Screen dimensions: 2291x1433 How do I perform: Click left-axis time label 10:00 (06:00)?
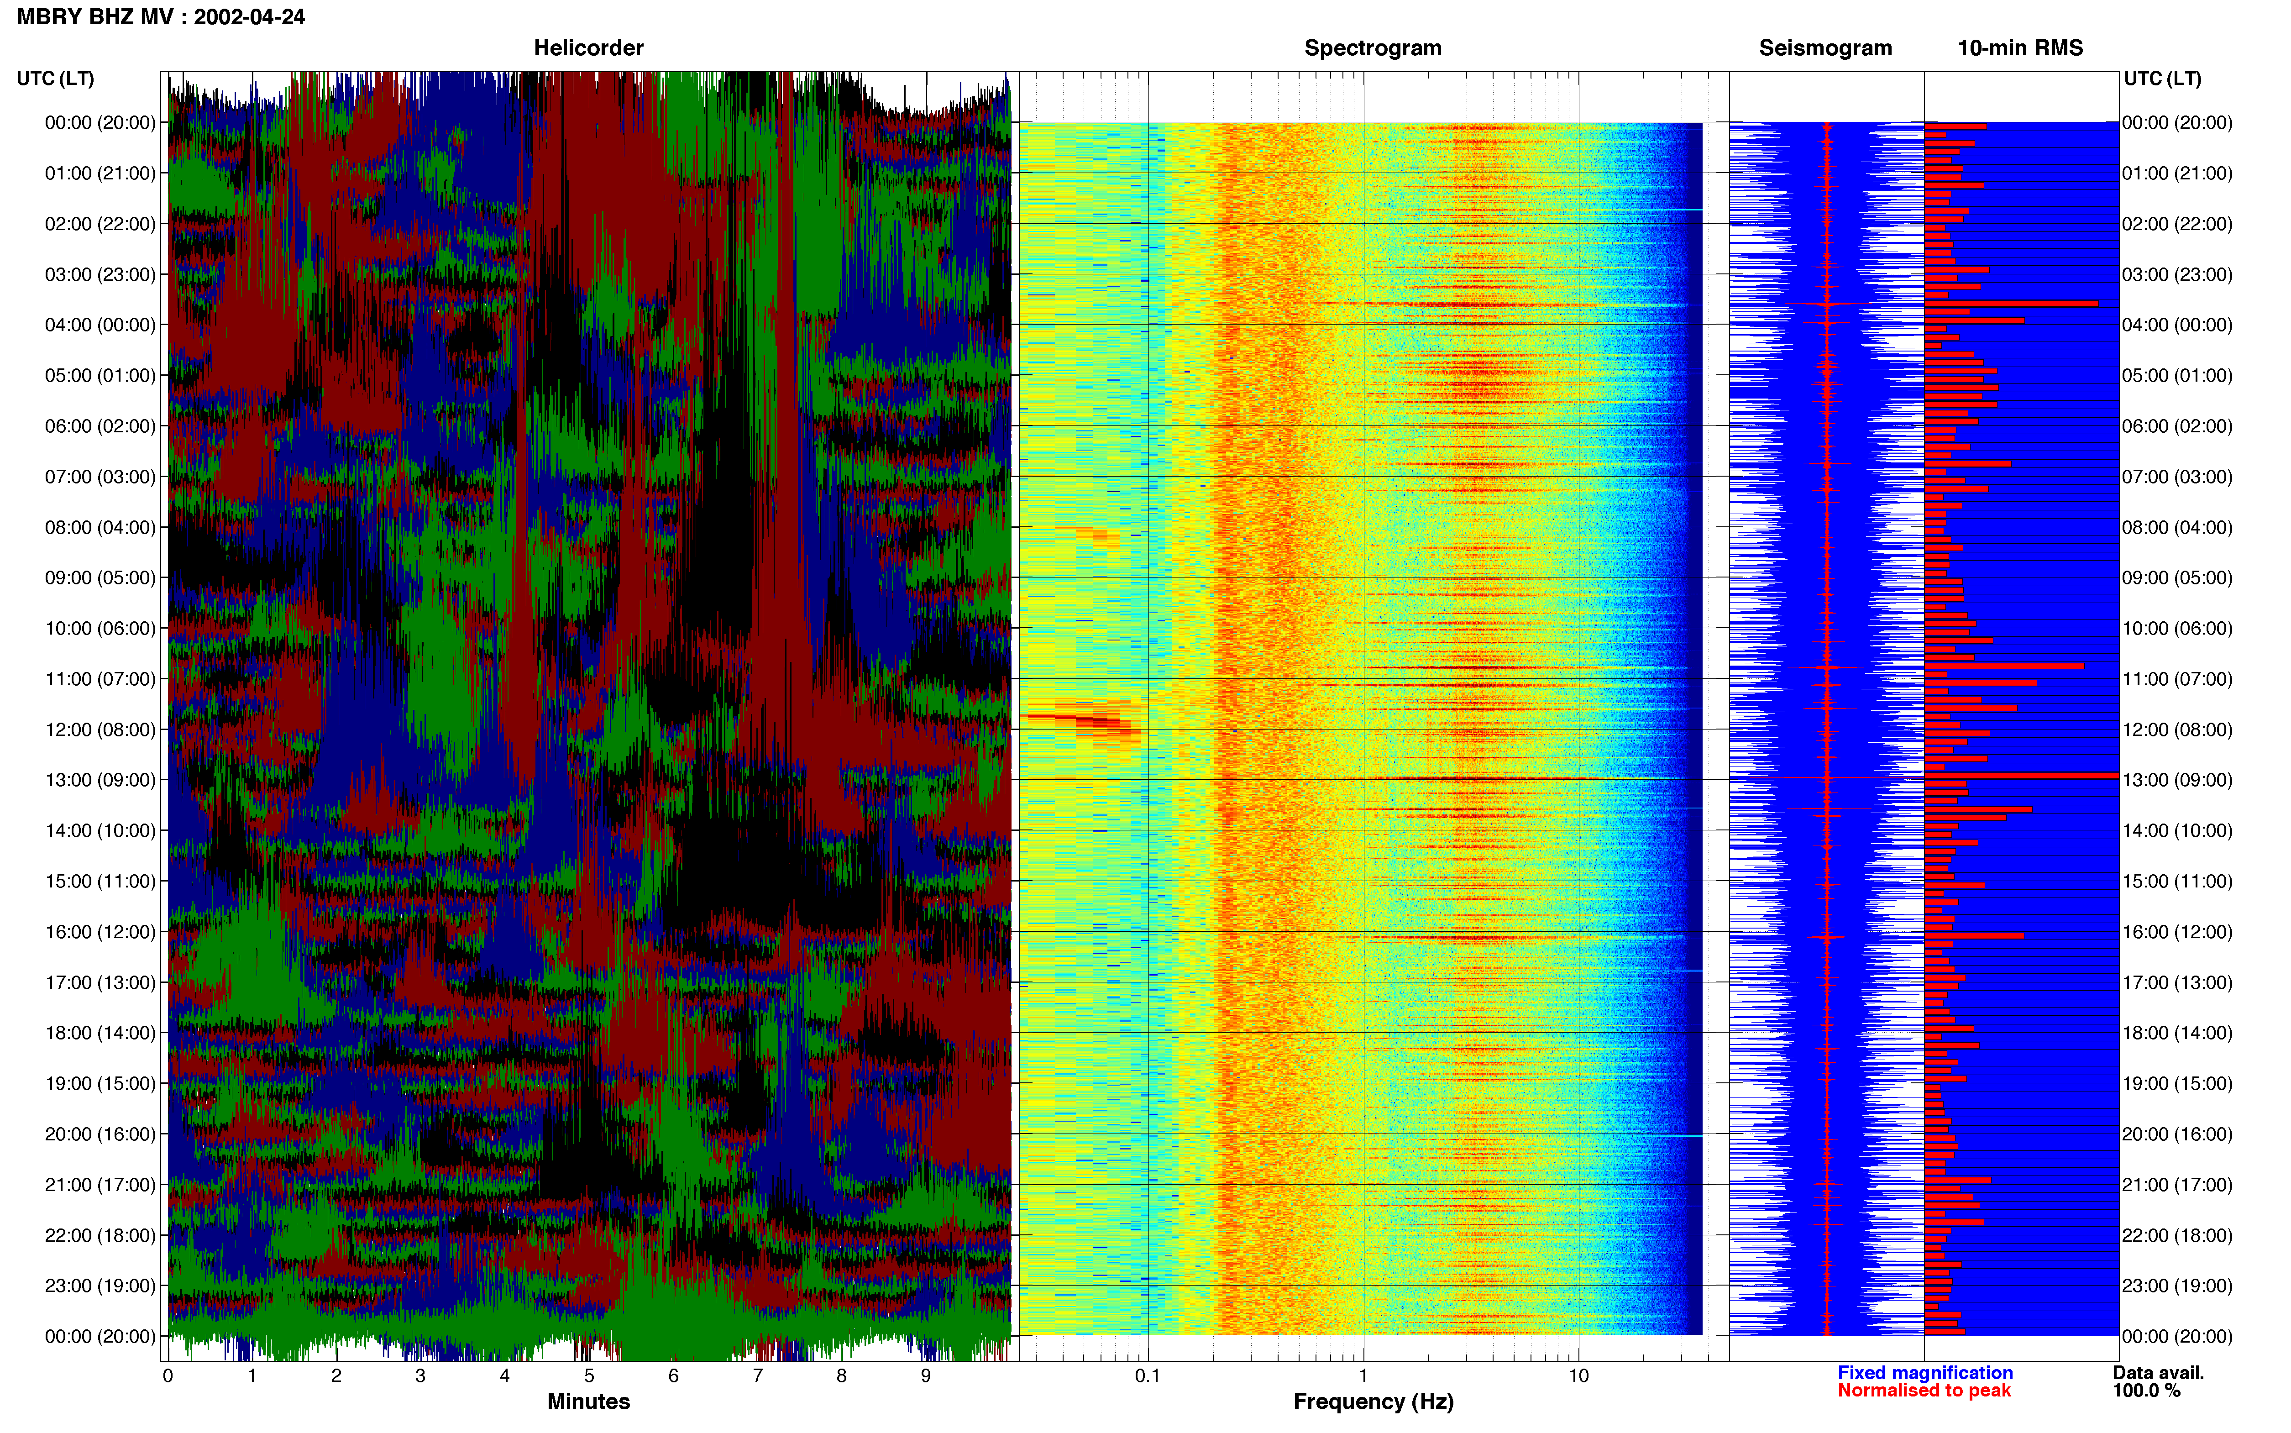coord(100,628)
